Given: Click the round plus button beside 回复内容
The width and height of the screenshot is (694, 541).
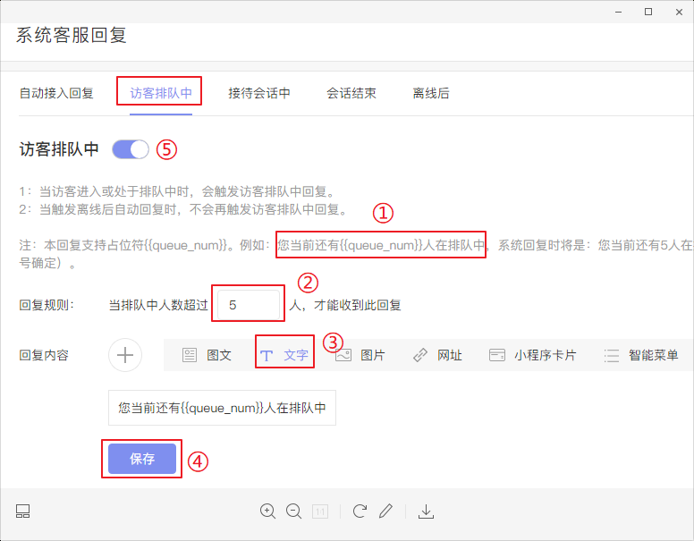Looking at the screenshot, I should (125, 355).
